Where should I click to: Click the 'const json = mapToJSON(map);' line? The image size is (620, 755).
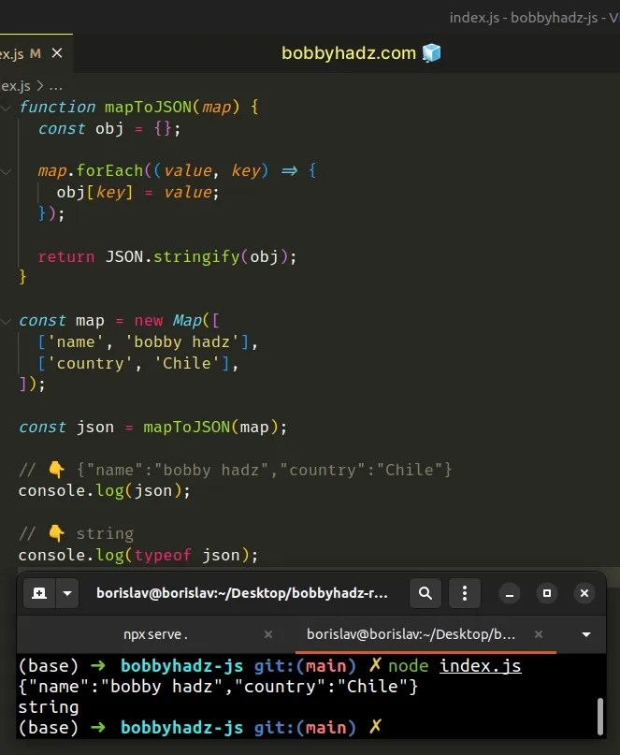coord(152,428)
